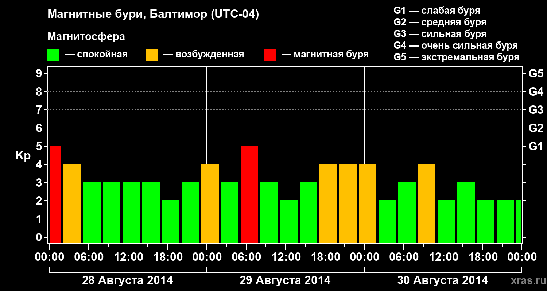Image resolution: width=547 pixels, height=291 pixels.
Task: Click the red 'магнитная буря' legend swatch
Action: pos(270,55)
